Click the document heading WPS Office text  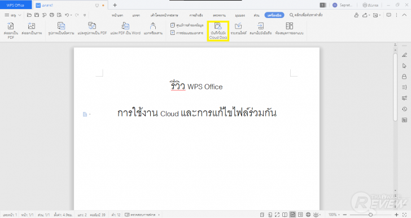[196, 87]
